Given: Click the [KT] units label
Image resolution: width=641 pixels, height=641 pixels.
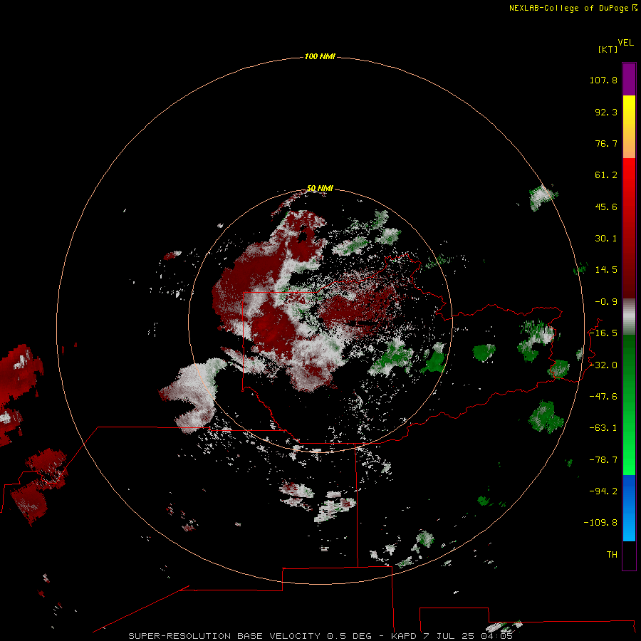Looking at the screenshot, I should 608,49.
